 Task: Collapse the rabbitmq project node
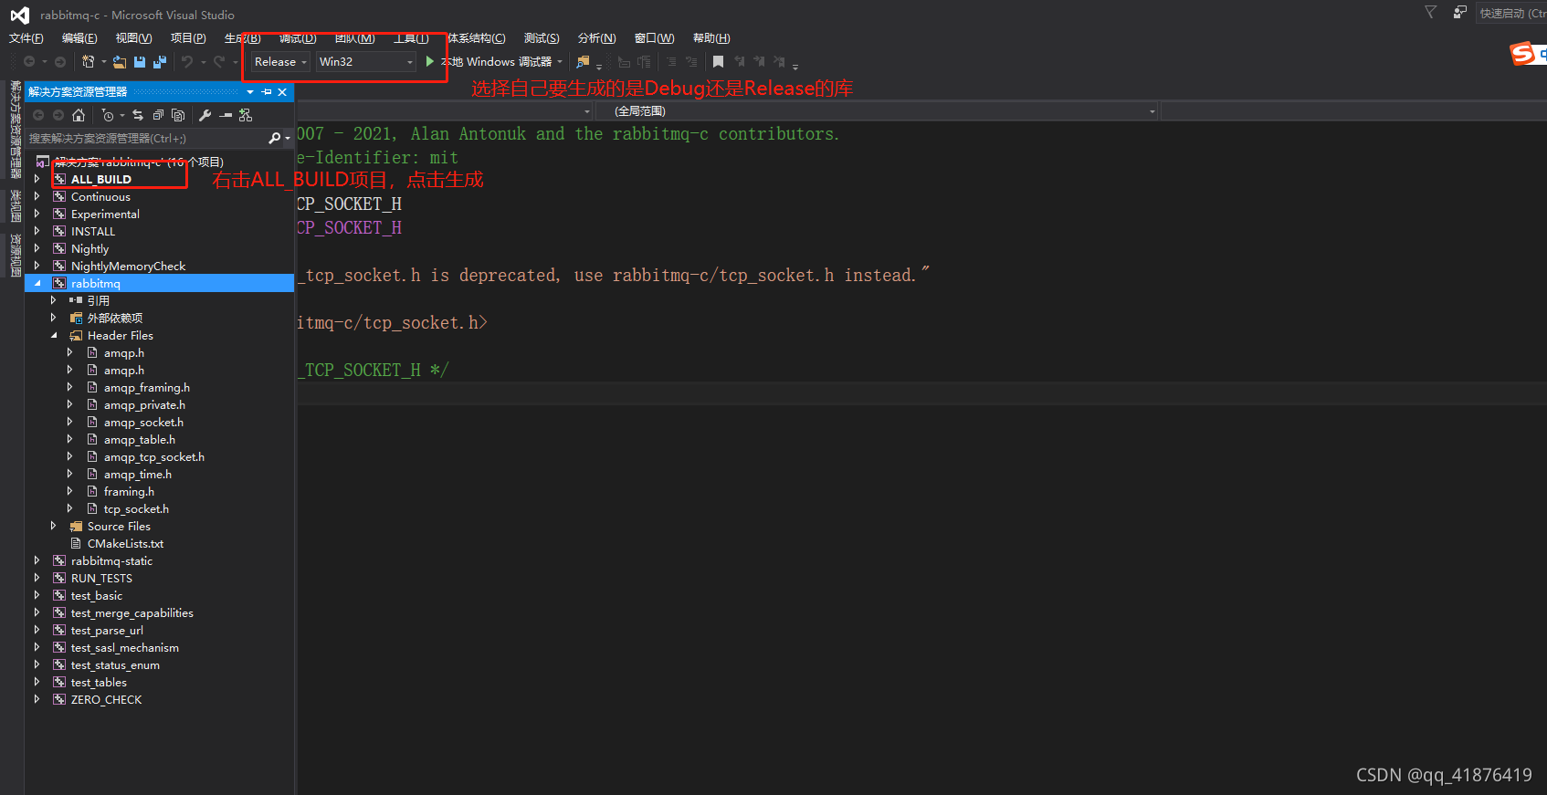tap(37, 283)
